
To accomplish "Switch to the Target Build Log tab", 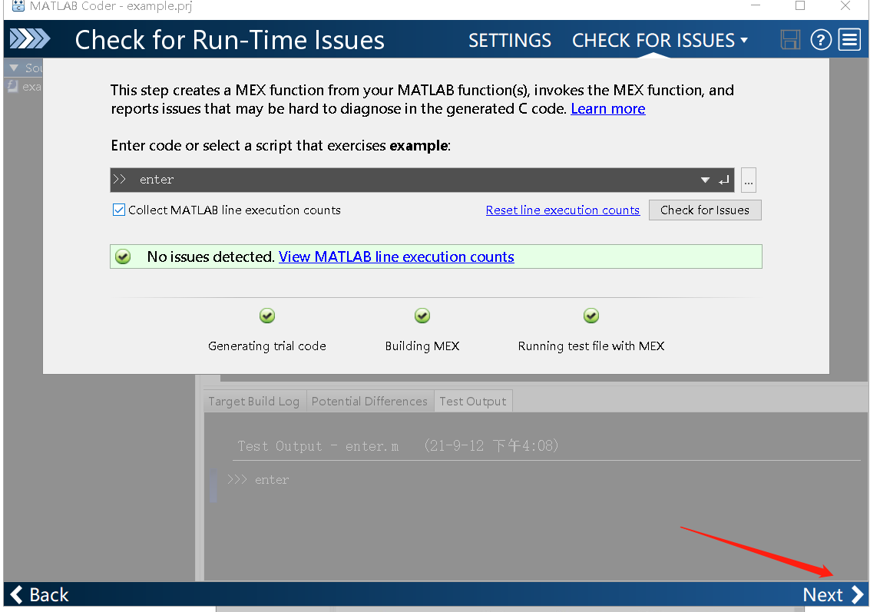I will pyautogui.click(x=254, y=401).
